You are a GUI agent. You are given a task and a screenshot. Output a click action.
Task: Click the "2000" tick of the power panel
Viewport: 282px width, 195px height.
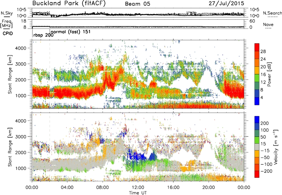(x=21, y=80)
